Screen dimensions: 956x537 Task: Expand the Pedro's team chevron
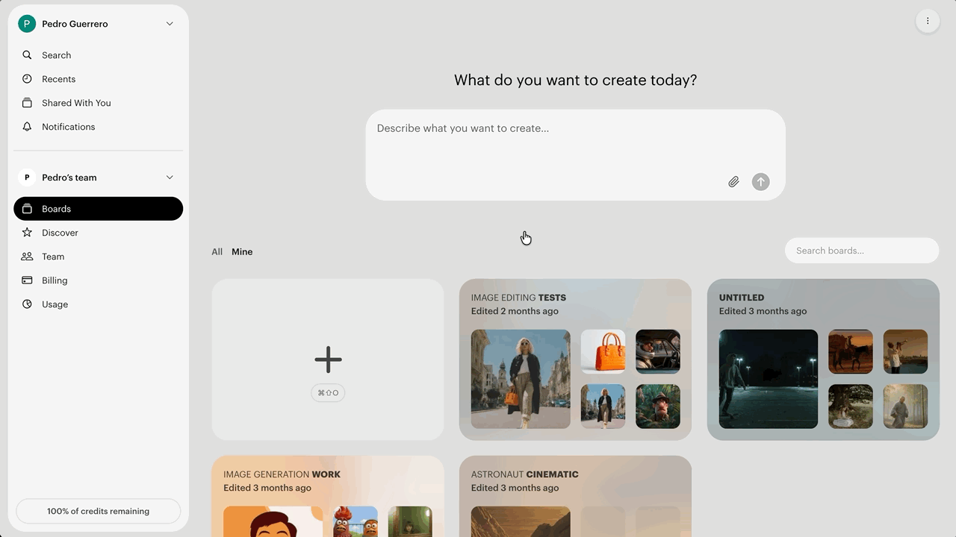170,178
